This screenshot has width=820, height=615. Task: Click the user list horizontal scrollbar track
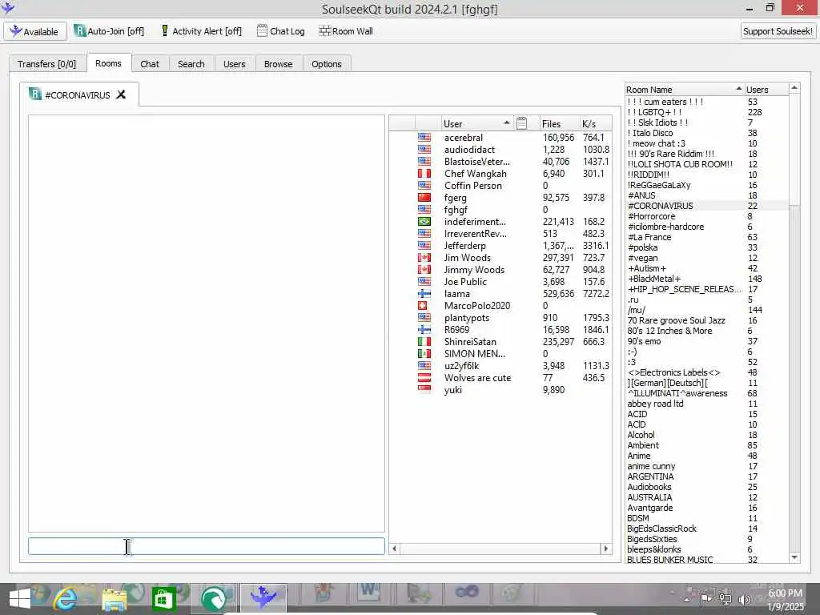[x=500, y=549]
